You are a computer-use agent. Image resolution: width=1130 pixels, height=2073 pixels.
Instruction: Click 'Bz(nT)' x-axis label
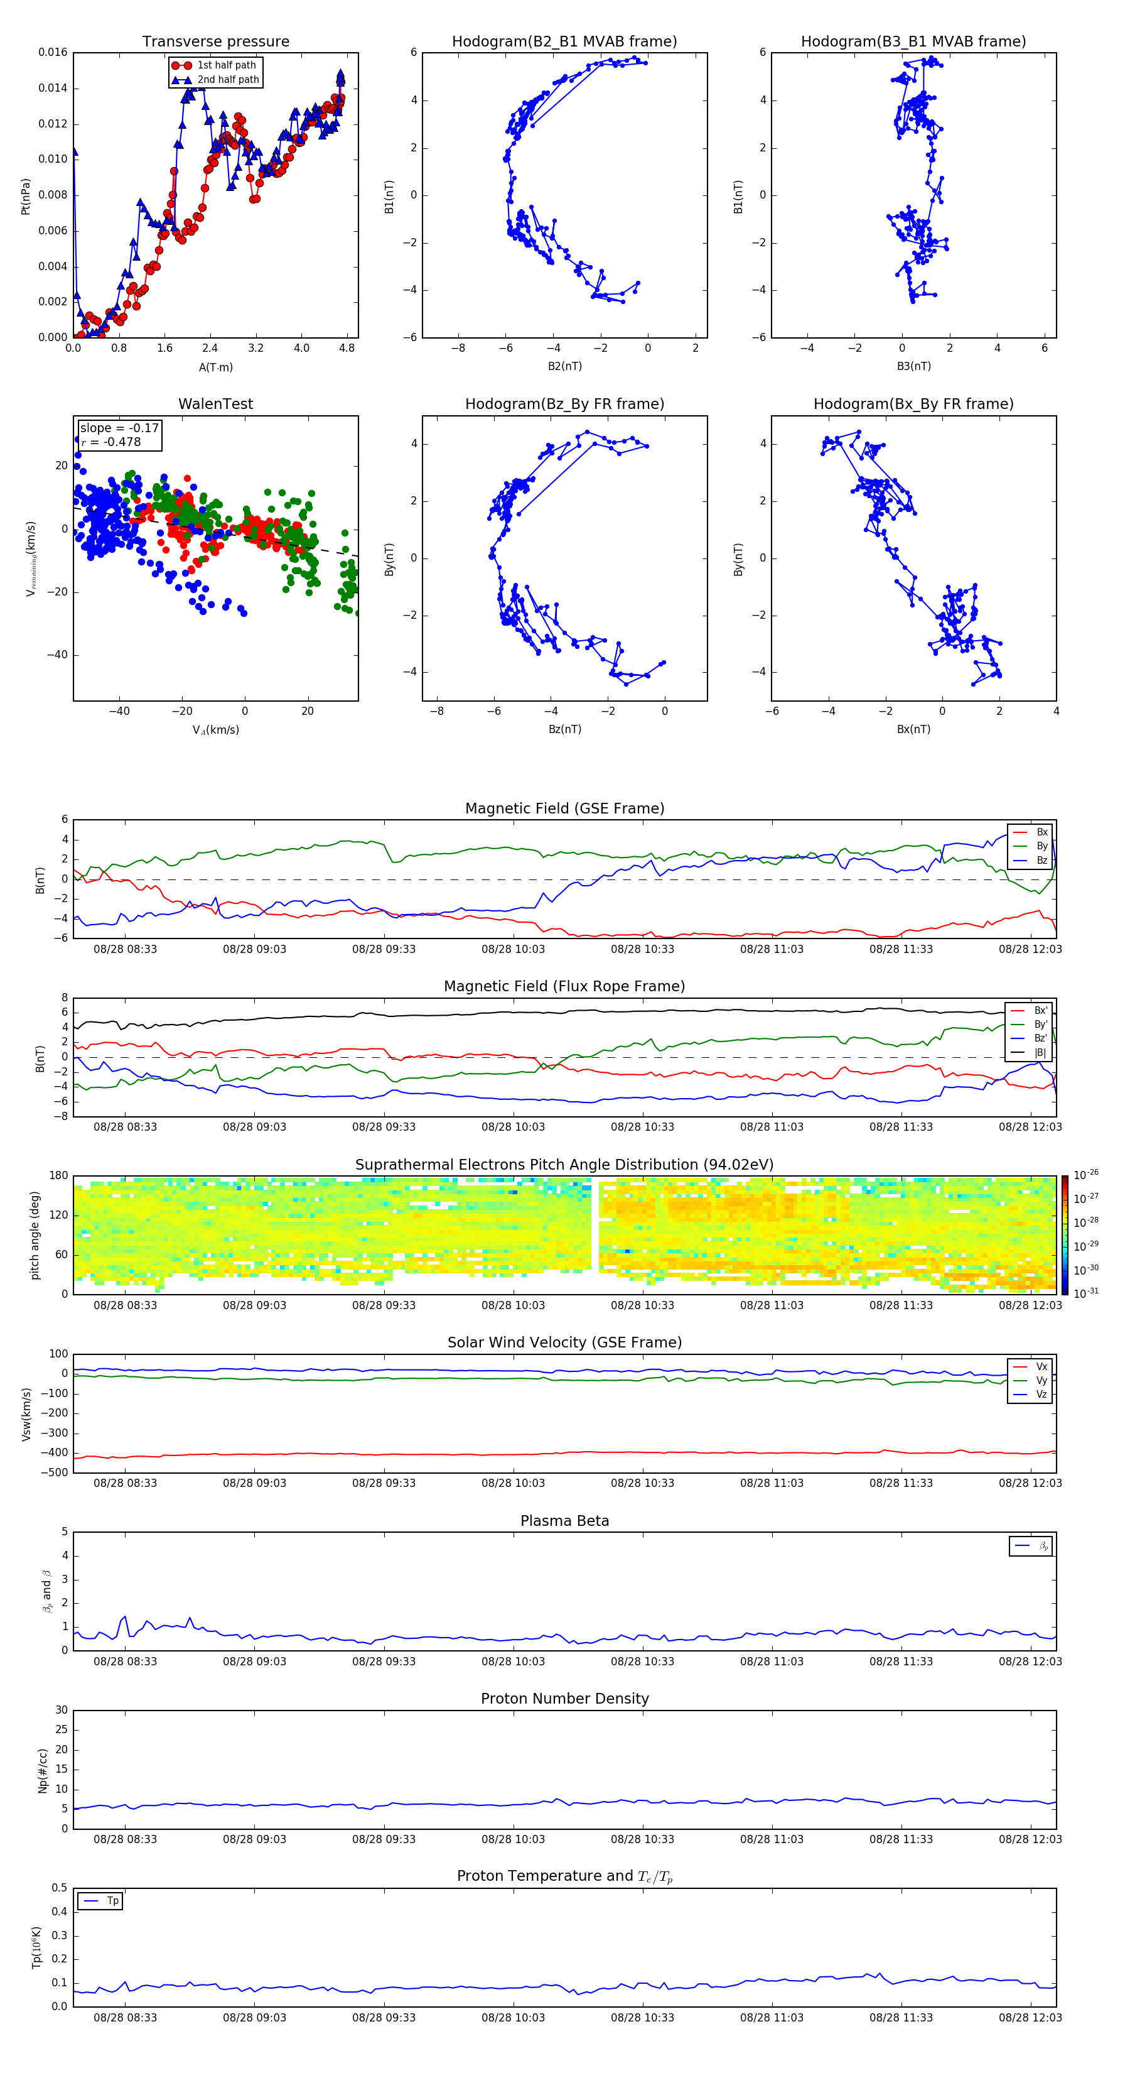tap(564, 729)
